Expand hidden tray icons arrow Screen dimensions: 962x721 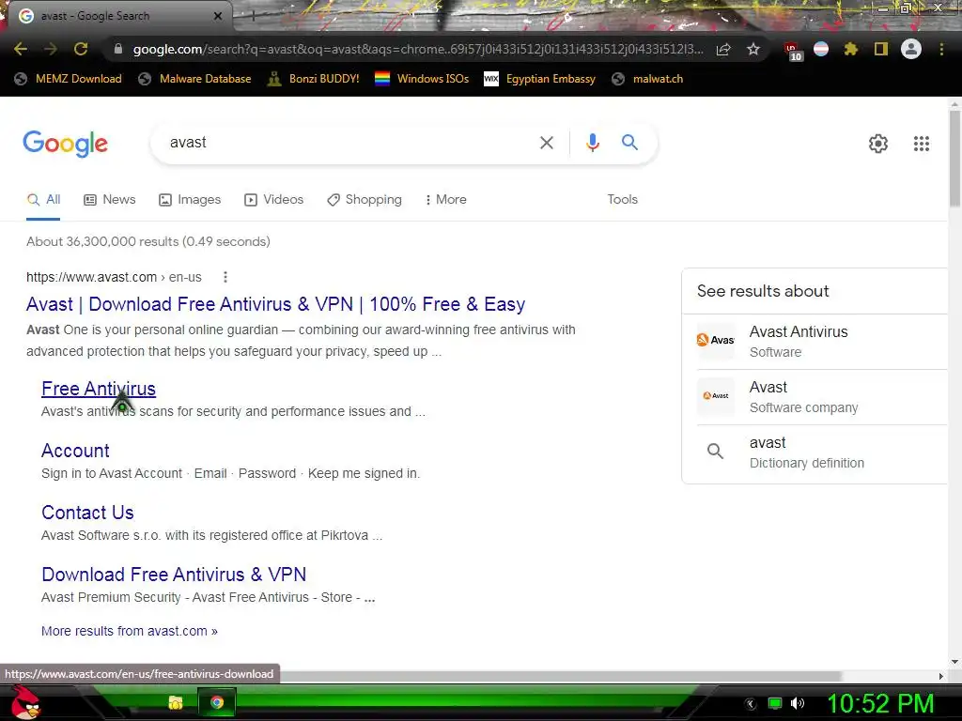click(751, 704)
